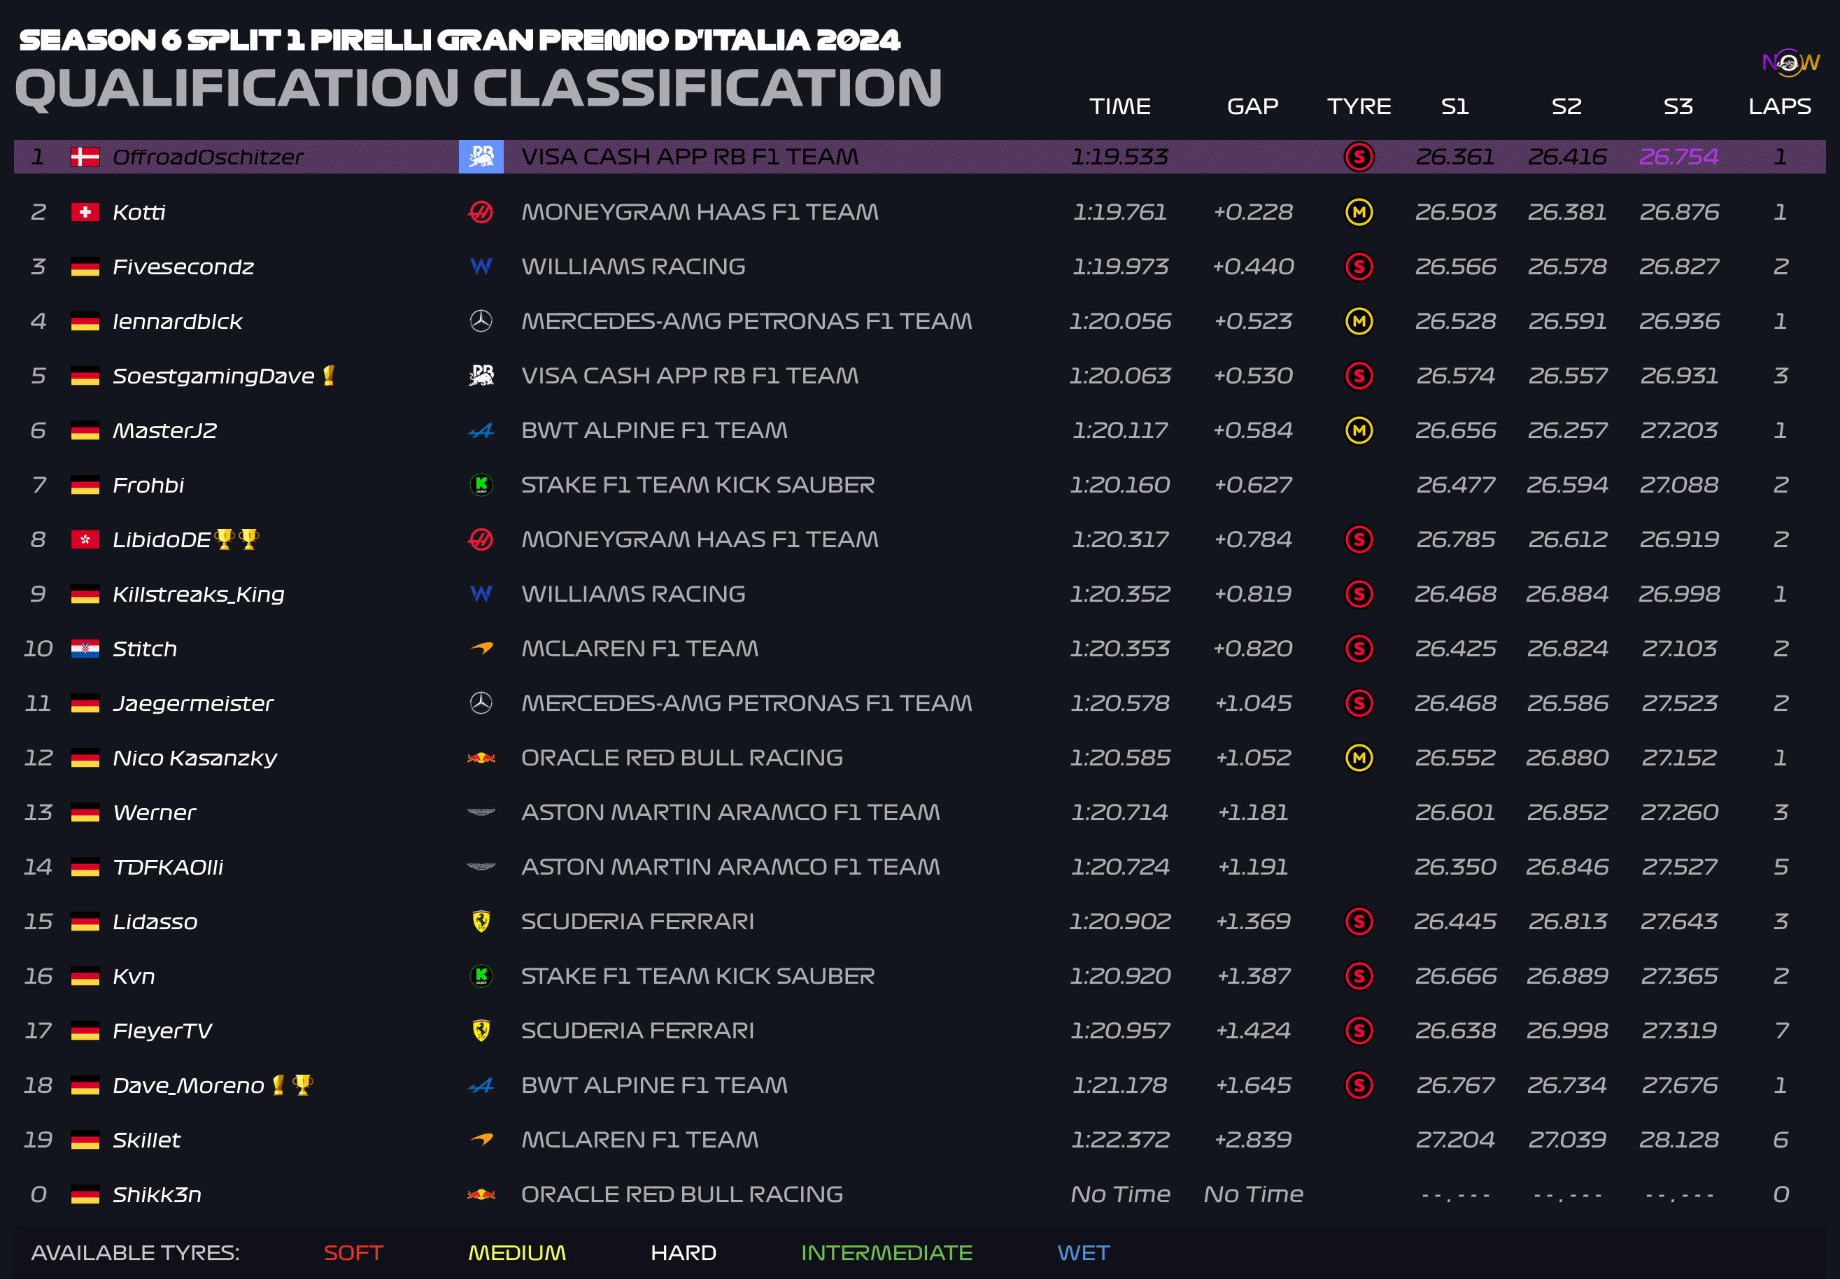
Task: Click the Red Bull logo in Shikk3n's row
Action: pyautogui.click(x=481, y=1195)
